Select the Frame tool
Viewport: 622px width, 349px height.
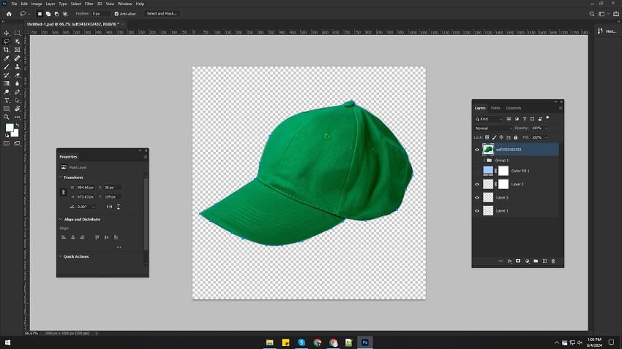tap(17, 50)
